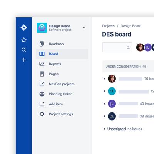This screenshot has height=154, width=154.
Task: Click the Design Board project avatar icon
Action: pos(42,28)
